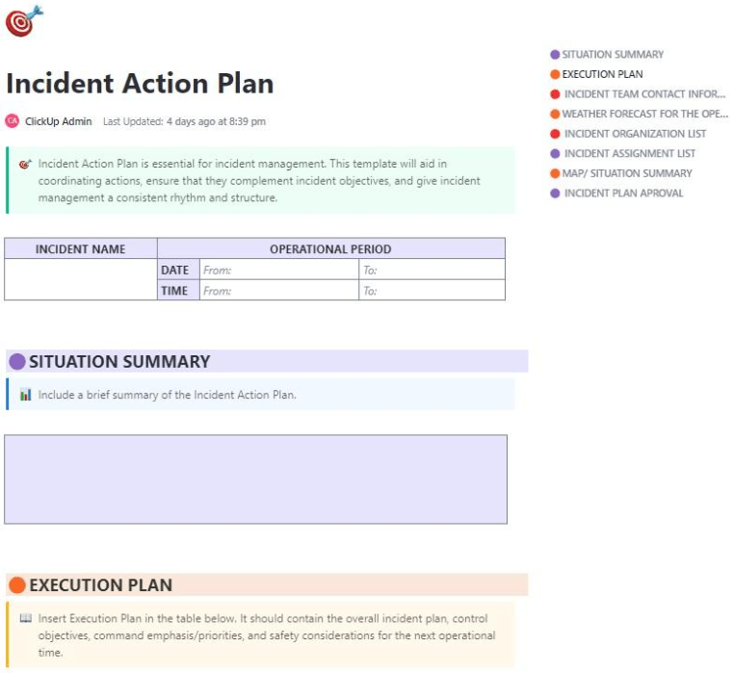Viewport: 733px width, 673px height.
Task: Jump to INCIDENT PLAN APROVAL section
Action: click(624, 194)
